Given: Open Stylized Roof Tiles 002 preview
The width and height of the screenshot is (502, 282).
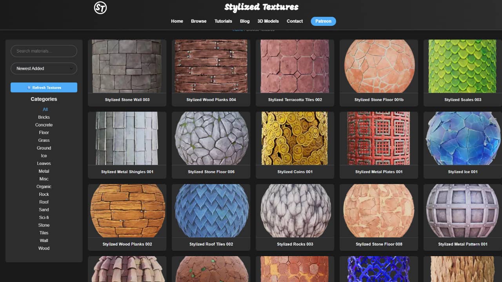Looking at the screenshot, I should coord(211,211).
